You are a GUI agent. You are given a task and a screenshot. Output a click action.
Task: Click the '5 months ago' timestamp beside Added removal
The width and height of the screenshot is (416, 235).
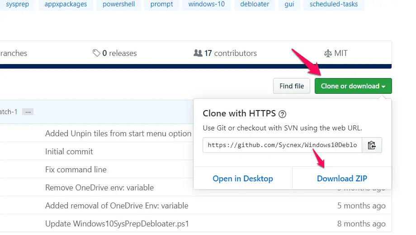tap(361, 206)
